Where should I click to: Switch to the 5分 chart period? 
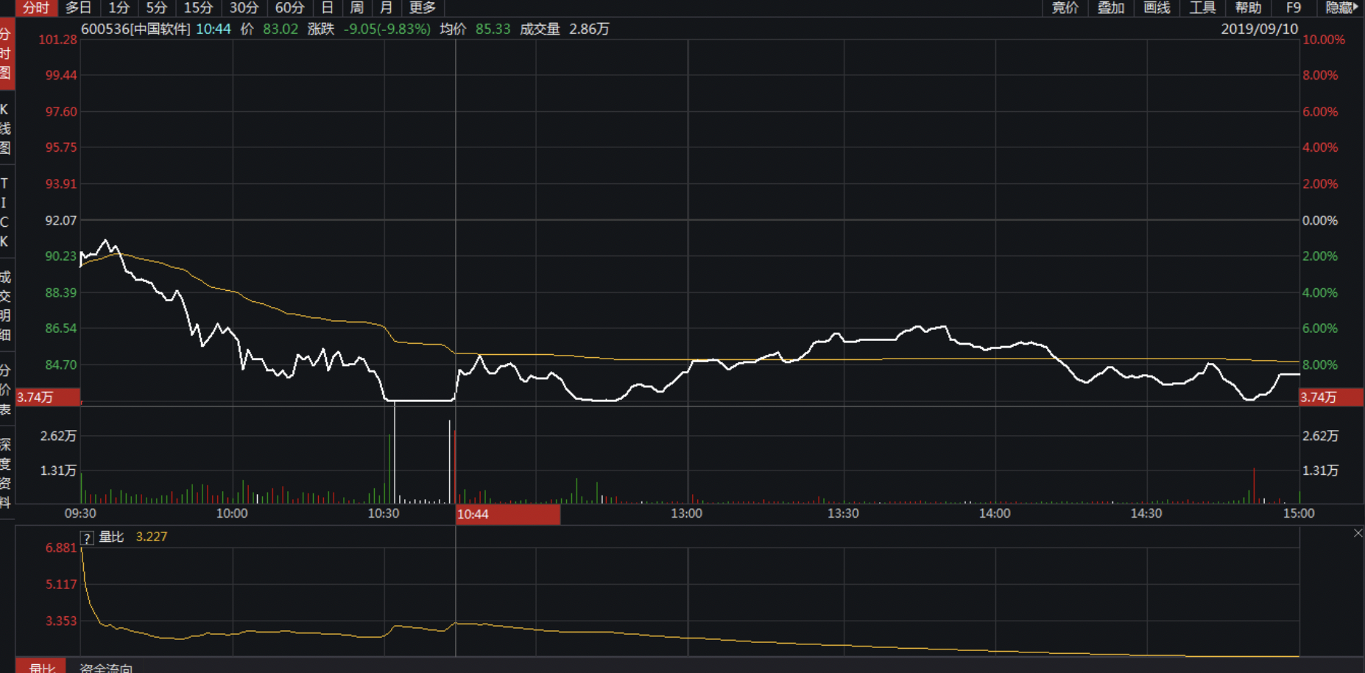pyautogui.click(x=156, y=8)
